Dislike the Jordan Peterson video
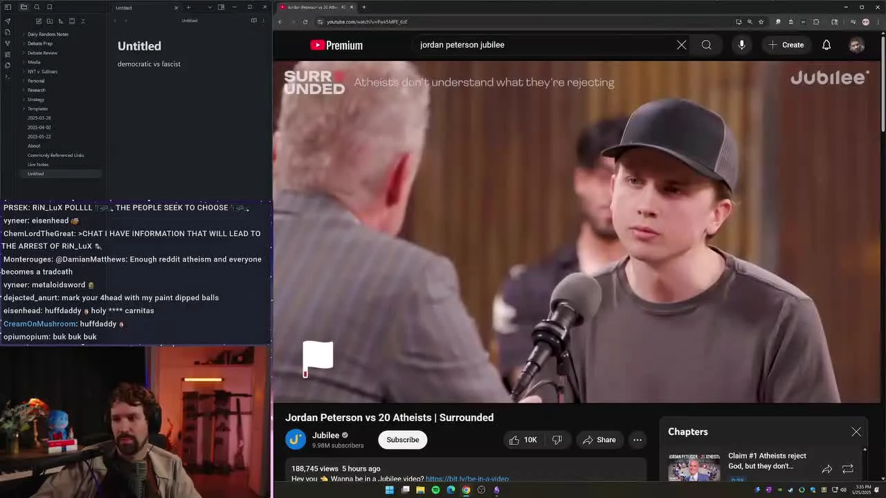Image resolution: width=886 pixels, height=498 pixels. point(557,440)
